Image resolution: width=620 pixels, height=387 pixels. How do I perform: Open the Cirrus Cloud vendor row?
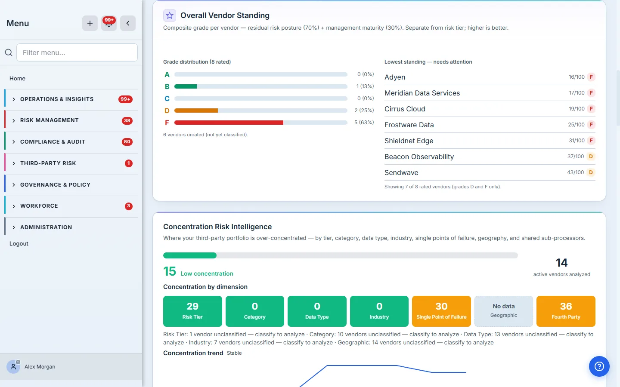[x=490, y=109]
